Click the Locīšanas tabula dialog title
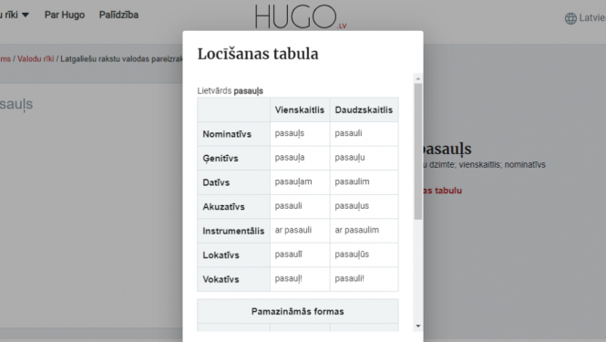 [258, 54]
